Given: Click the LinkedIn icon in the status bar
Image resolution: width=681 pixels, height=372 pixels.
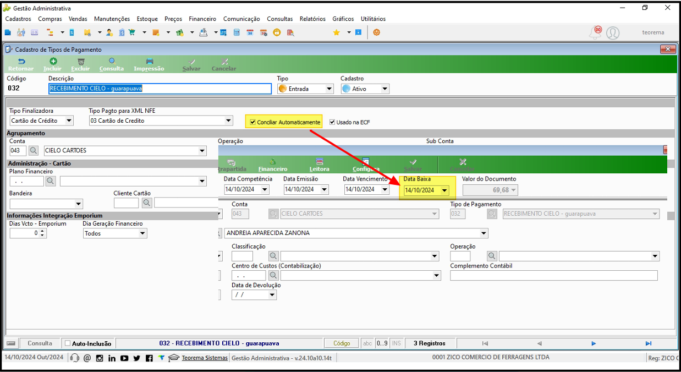Looking at the screenshot, I should tap(112, 358).
